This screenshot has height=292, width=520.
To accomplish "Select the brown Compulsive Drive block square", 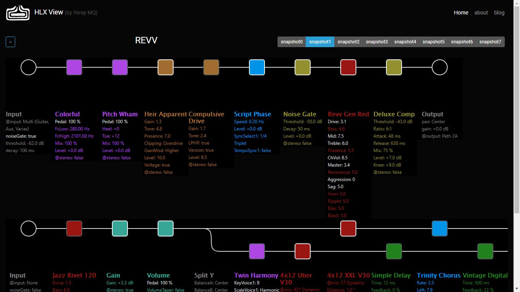I will click(x=211, y=67).
